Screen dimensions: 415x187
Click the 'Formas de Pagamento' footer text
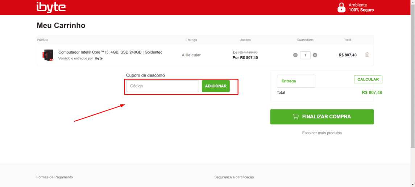pyautogui.click(x=54, y=177)
